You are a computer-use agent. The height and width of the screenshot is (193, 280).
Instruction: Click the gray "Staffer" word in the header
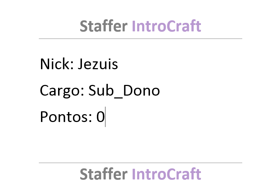click(x=104, y=26)
